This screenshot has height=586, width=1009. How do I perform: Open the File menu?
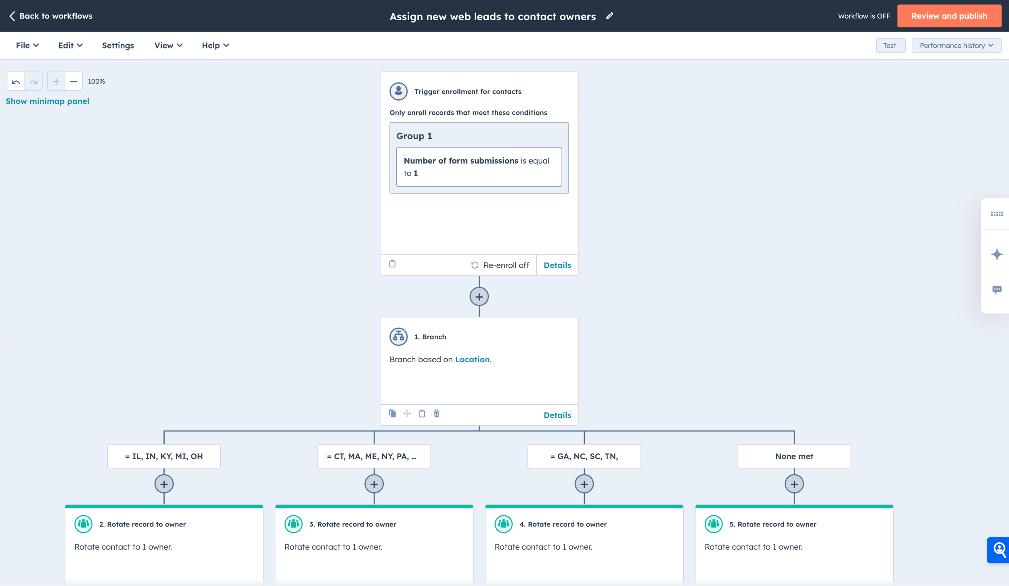click(27, 45)
